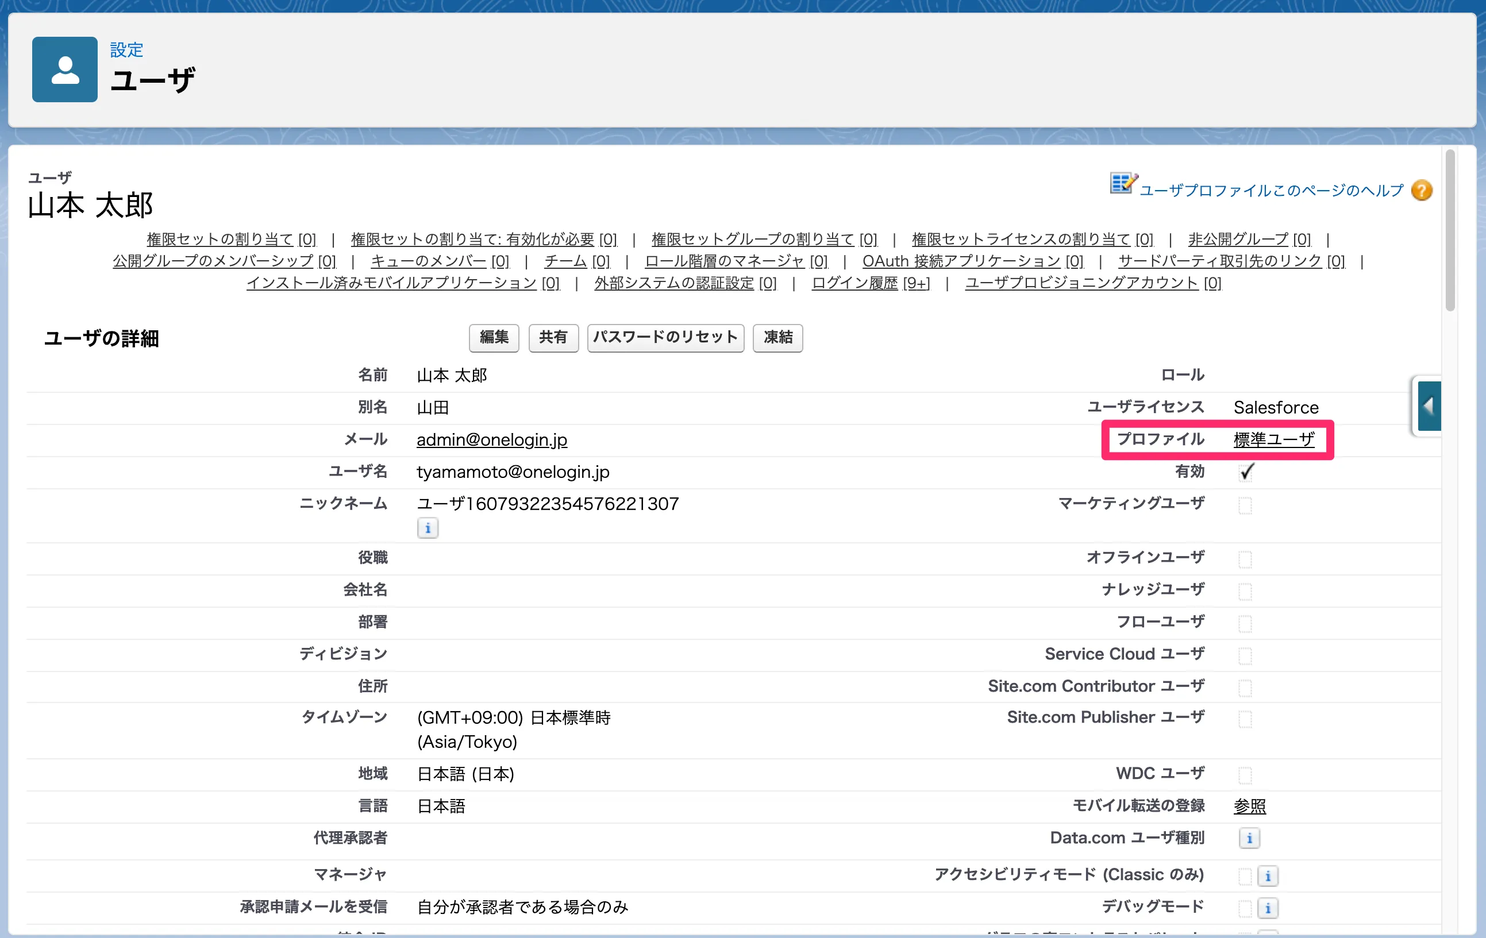This screenshot has width=1486, height=938.
Task: Click the user avatar icon in header
Action: [x=65, y=69]
